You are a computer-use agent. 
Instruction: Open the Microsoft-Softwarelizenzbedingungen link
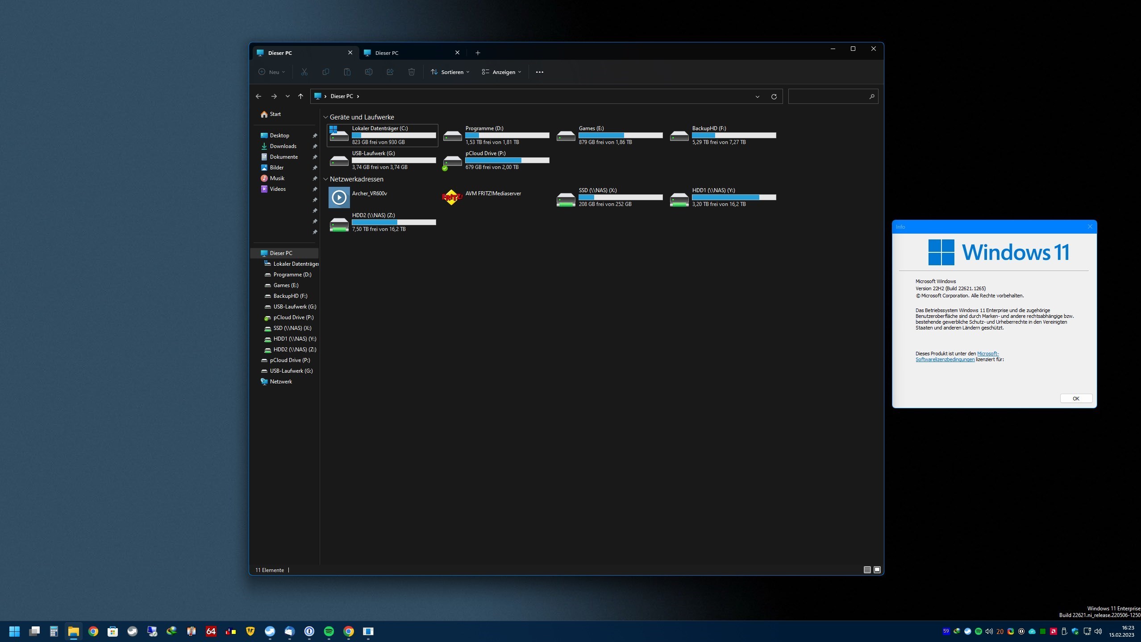point(945,359)
